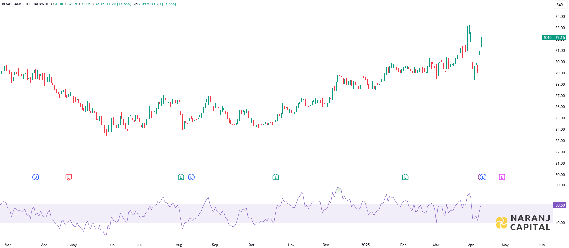Screen dimensions: 569x248
Task: Click the Oct label on time axis
Action: [x=251, y=245]
